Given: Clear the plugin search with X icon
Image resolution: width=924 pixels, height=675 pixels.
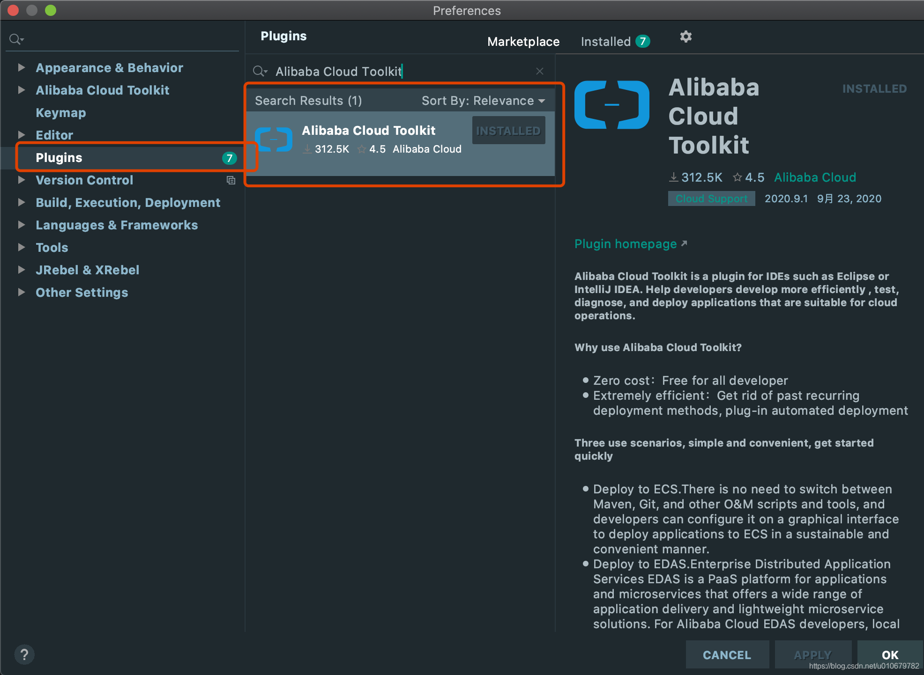Looking at the screenshot, I should (x=540, y=71).
